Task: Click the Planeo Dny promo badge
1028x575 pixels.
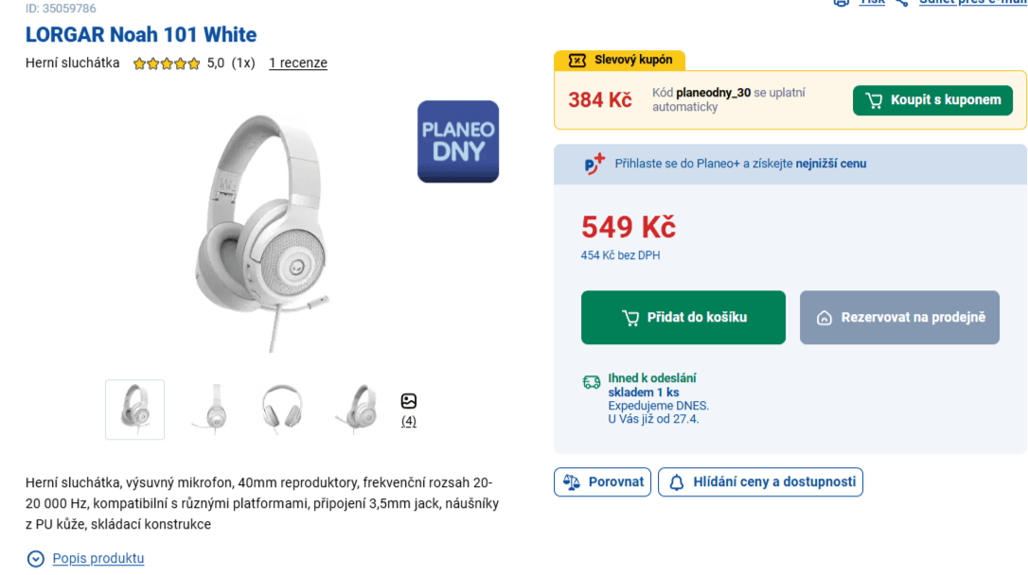Action: point(458,141)
